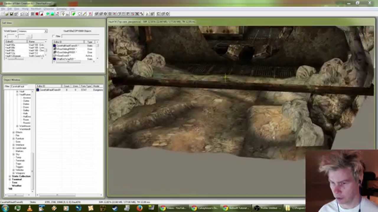Toggle the light bulb brighten-lights icon
The width and height of the screenshot is (378, 212).
click(x=63, y=14)
